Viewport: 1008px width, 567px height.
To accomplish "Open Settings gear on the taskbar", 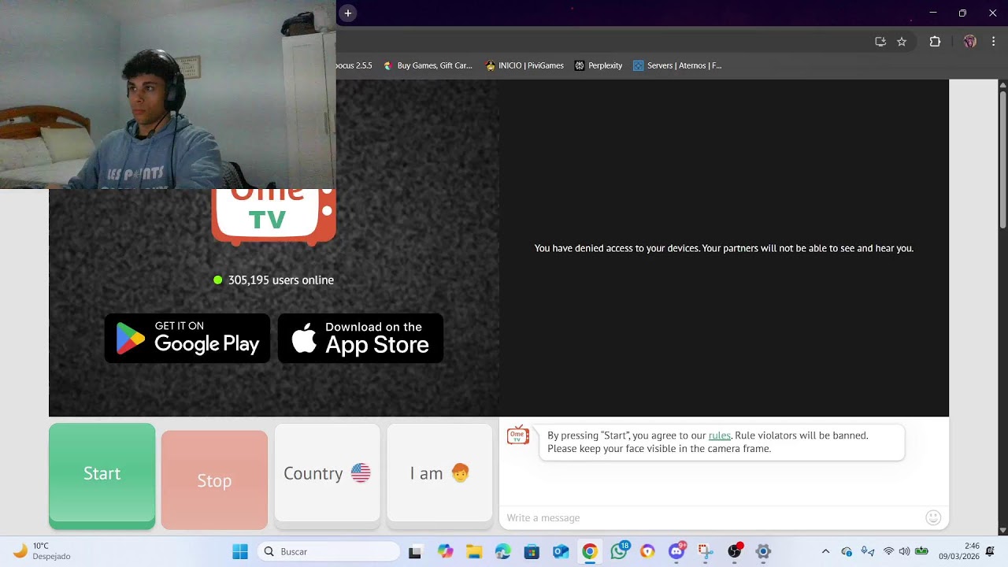I will [x=762, y=551].
